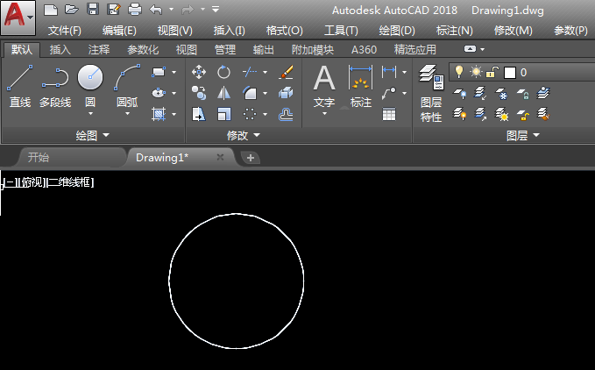Click the white layer color swatch

pos(510,73)
